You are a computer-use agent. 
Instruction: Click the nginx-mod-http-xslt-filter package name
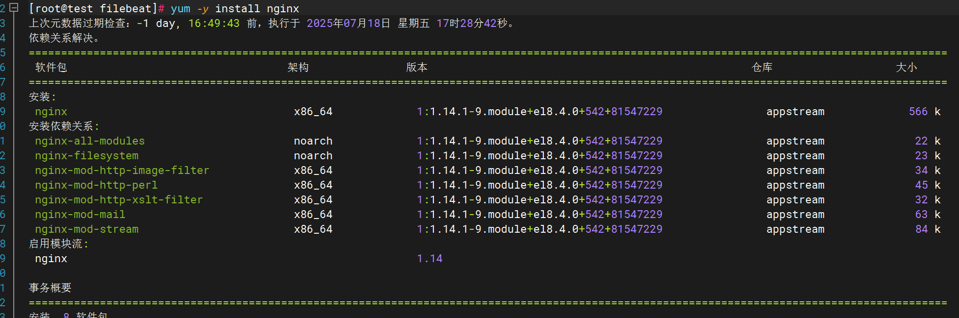119,200
